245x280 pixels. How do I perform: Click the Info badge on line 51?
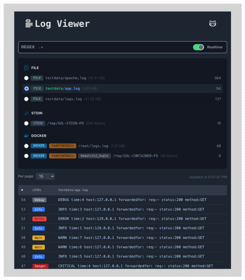tap(38, 229)
